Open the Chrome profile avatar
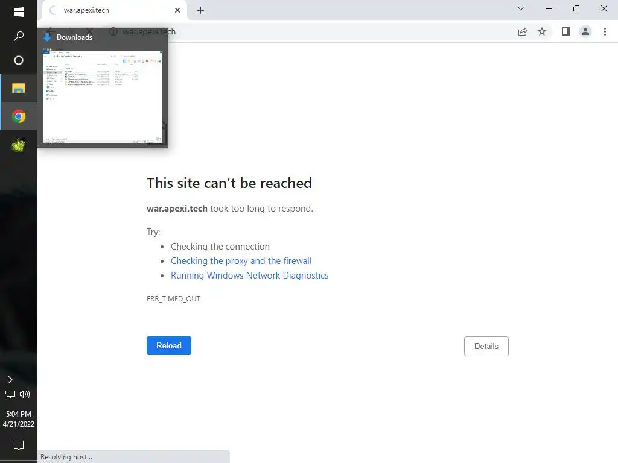Image resolution: width=618 pixels, height=463 pixels. [x=585, y=31]
